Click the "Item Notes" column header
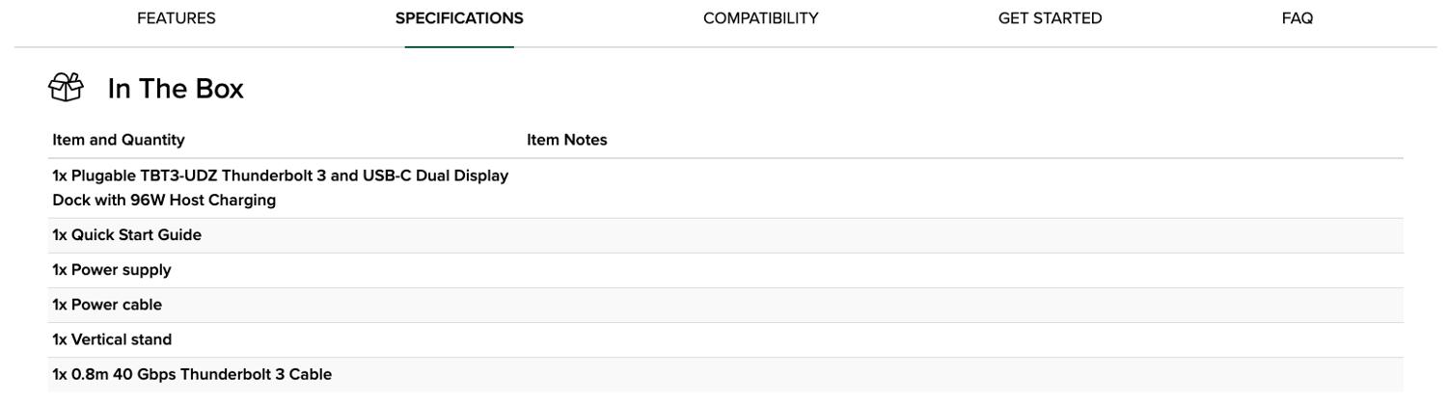1447x405 pixels. point(567,140)
